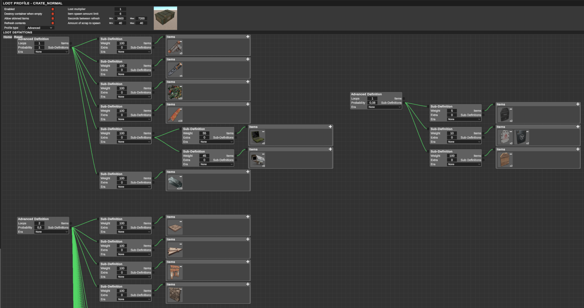Open Era dropdown of the weight 55 sub-definition
This screenshot has width=584, height=308.
(216, 142)
